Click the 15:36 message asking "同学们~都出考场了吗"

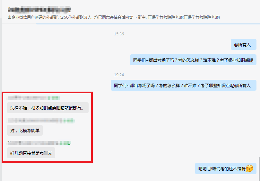(193, 60)
